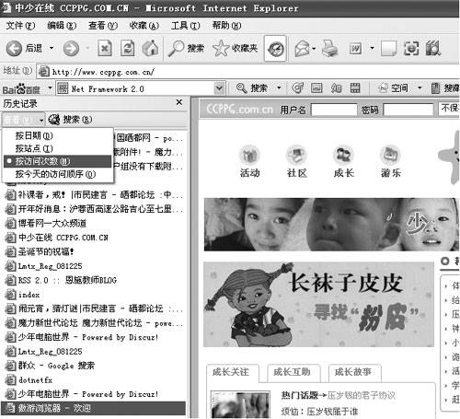Click the Forward arrow button

(x=71, y=49)
